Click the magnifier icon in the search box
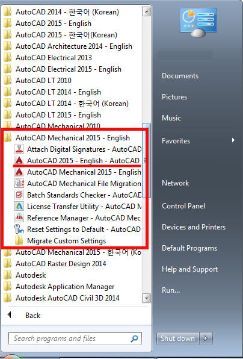243x359 pixels. tap(134, 339)
